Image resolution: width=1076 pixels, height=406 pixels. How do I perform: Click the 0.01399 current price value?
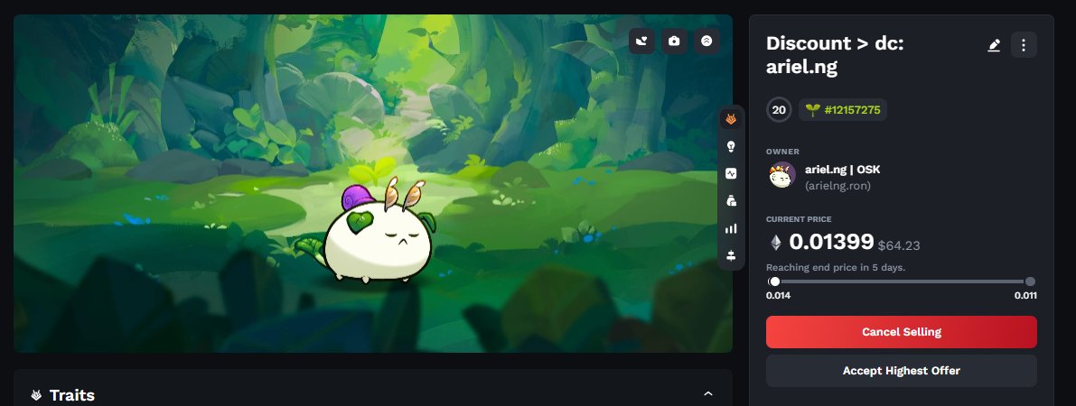831,242
